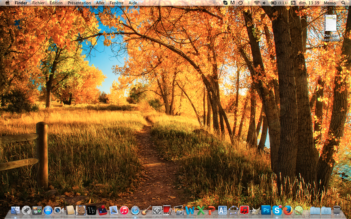
Task: Open Launchpad rocket icon
Action: pos(26,210)
